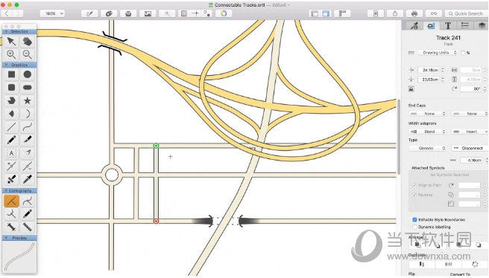Click the green track start handle
489x278 pixels.
[x=157, y=146]
